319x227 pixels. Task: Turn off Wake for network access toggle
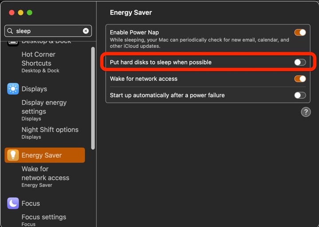tap(300, 79)
